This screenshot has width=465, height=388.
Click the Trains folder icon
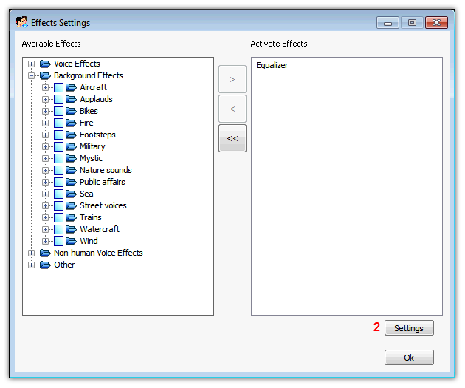pos(71,217)
